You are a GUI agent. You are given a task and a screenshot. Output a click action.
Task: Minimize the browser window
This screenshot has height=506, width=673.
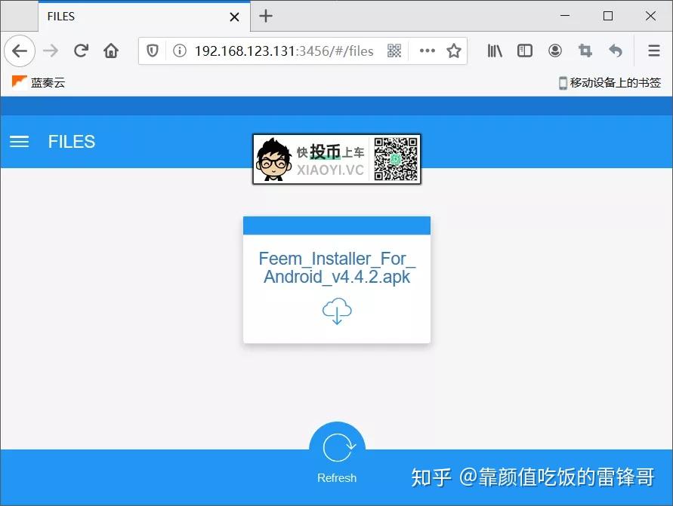click(x=565, y=16)
